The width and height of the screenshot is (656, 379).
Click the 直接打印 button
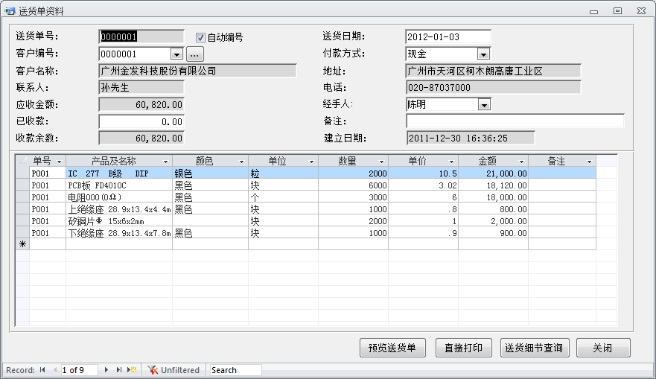tap(463, 348)
